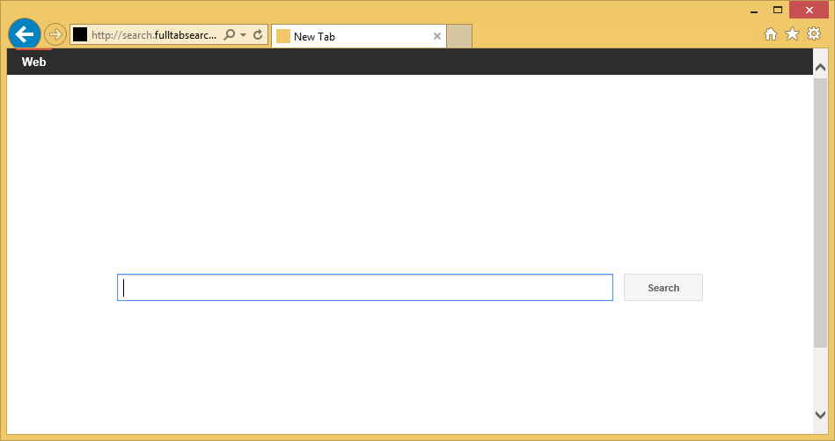This screenshot has height=441, width=835.
Task: Minimize the browser window
Action: pos(754,11)
